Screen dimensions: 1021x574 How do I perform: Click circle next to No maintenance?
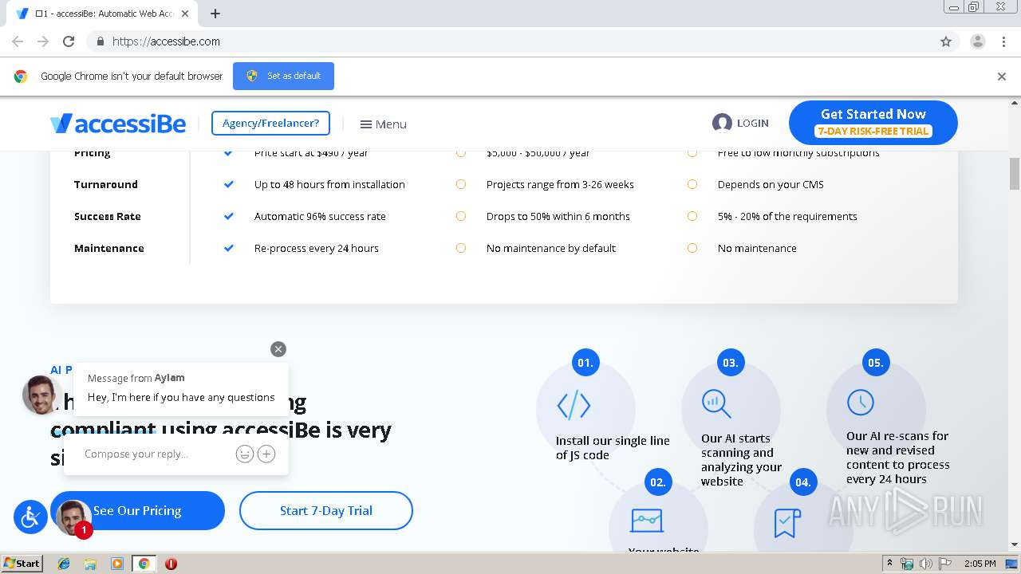pos(692,248)
